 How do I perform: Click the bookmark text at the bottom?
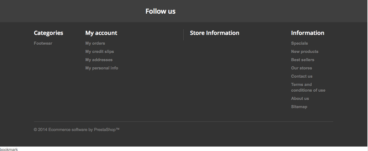(x=9, y=149)
